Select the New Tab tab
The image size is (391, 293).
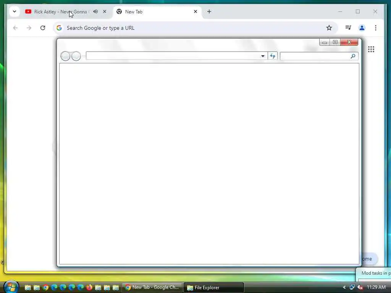tap(157, 12)
